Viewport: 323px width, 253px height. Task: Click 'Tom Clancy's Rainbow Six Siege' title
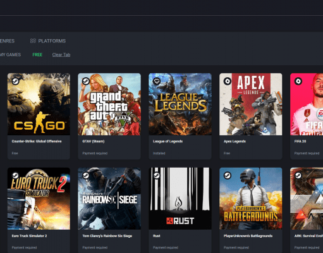(x=107, y=236)
